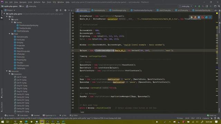Image resolution: width=221 pixels, height=124 pixels.
Task: Open Event Log in status bar
Action: point(211,115)
